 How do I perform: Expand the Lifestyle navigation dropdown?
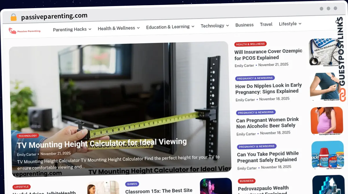point(290,24)
